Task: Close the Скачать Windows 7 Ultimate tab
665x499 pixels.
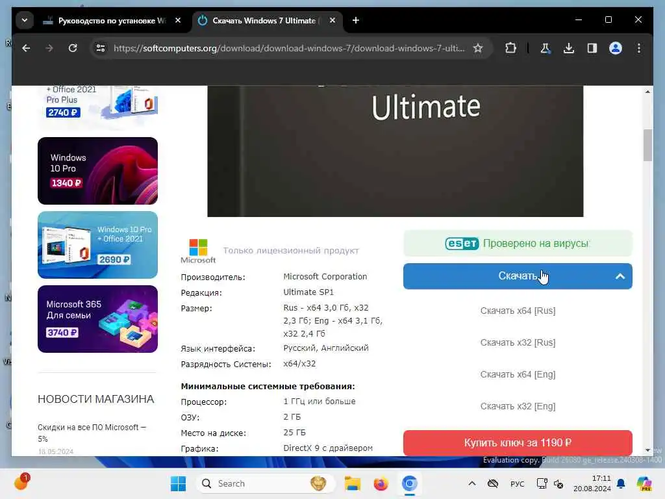Action: [x=332, y=20]
